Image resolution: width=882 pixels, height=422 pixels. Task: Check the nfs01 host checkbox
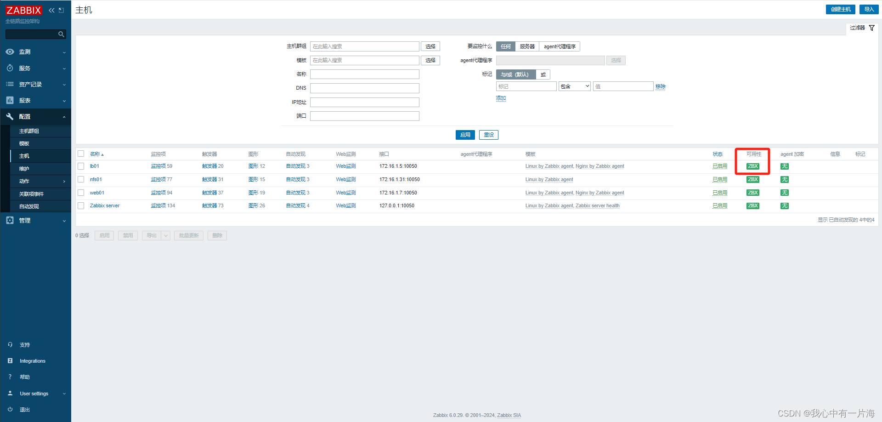click(x=81, y=179)
